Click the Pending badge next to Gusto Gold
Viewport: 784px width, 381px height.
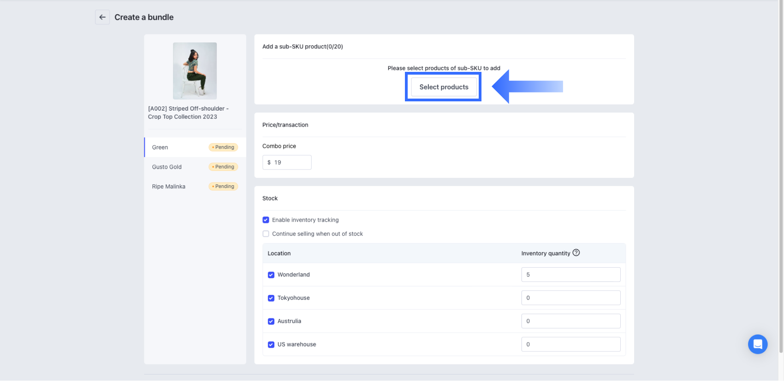(x=223, y=167)
